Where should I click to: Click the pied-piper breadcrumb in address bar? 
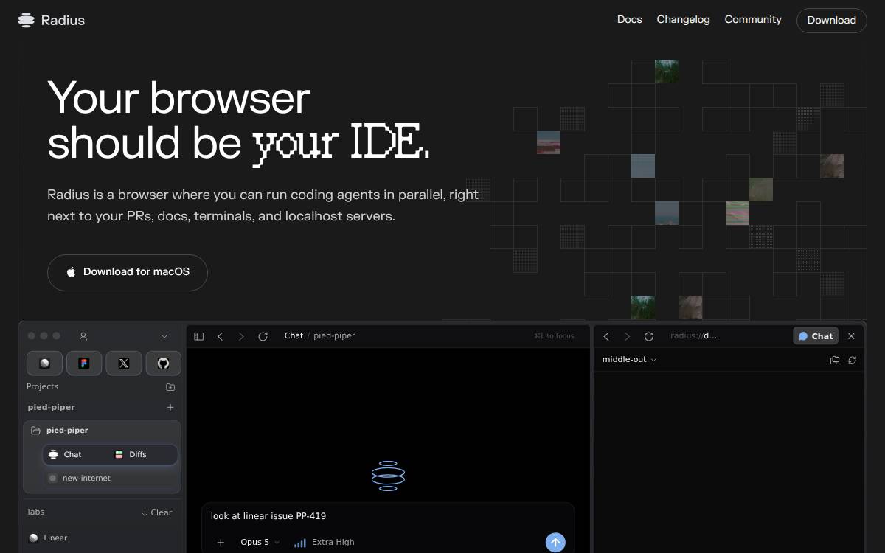[x=334, y=335]
